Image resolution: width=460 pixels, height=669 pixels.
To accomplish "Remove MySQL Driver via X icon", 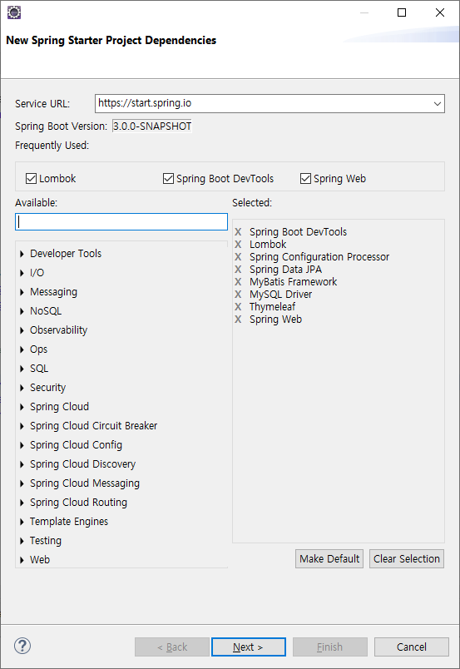I will pyautogui.click(x=238, y=295).
